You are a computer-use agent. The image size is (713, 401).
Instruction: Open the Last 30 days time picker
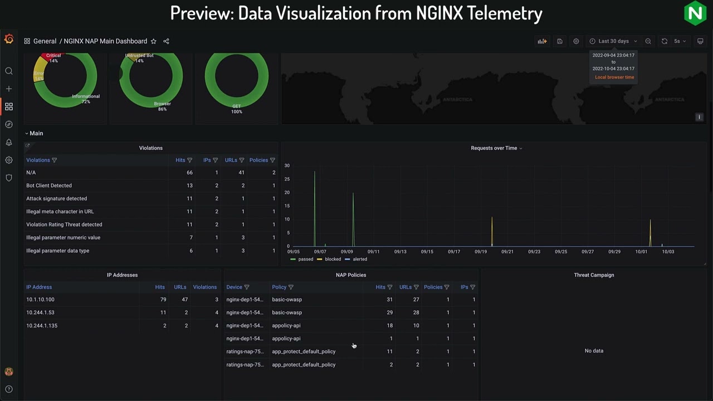tap(613, 41)
